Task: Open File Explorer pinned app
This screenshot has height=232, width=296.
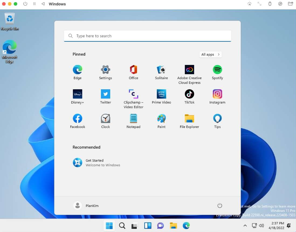Action: [x=189, y=121]
